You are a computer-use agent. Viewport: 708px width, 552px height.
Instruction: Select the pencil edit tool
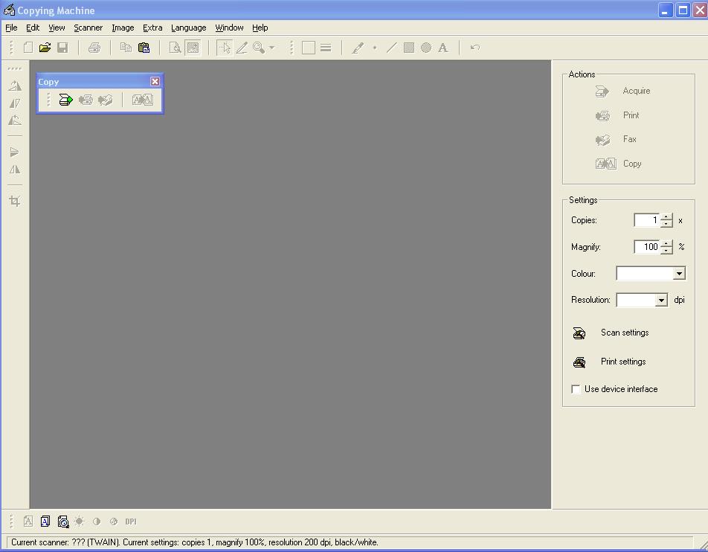242,48
